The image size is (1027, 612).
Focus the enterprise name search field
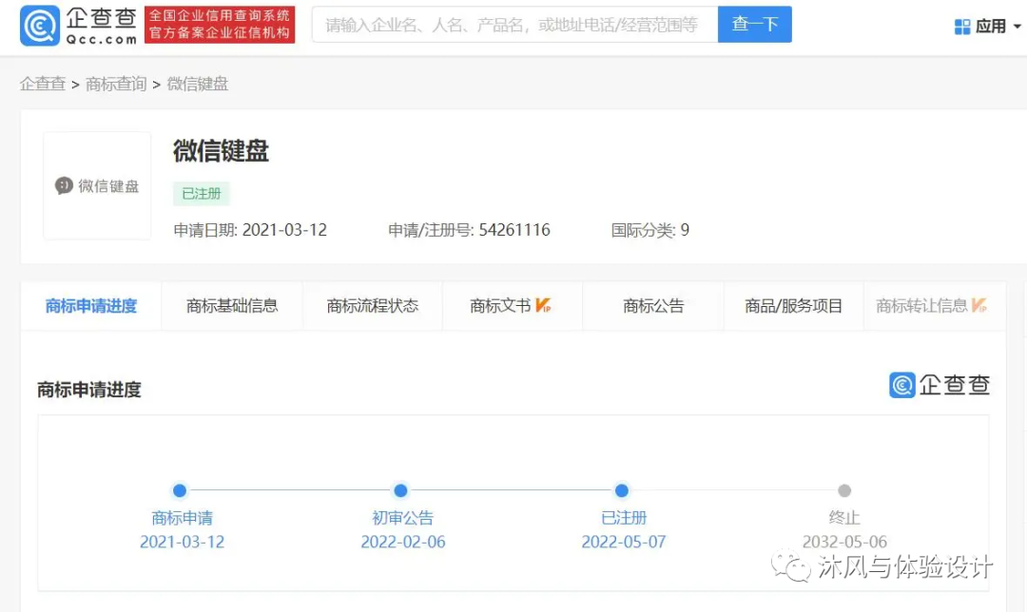[x=514, y=25]
